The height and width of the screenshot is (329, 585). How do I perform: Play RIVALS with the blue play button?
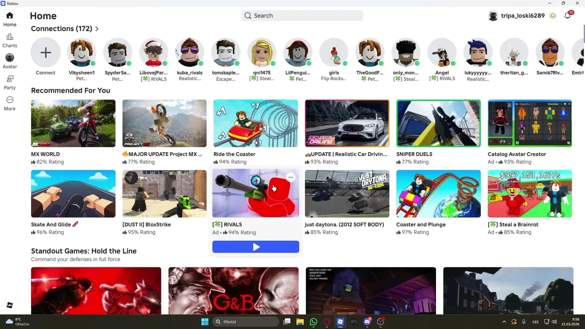(x=255, y=247)
